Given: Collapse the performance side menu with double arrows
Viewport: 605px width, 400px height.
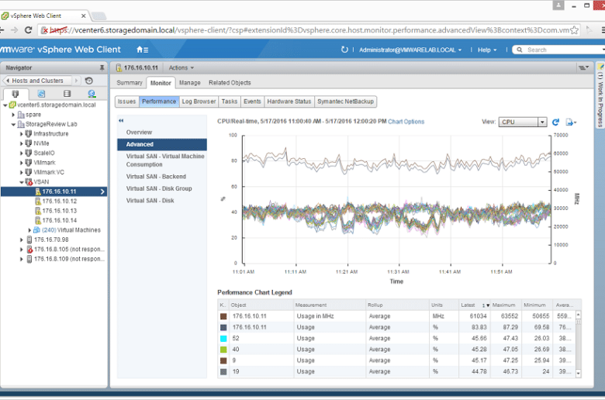Looking at the screenshot, I should point(121,121).
